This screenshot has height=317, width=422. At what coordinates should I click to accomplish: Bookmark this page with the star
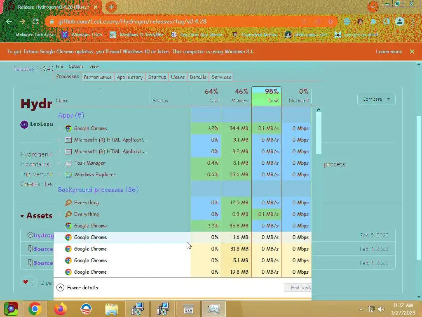click(x=331, y=21)
